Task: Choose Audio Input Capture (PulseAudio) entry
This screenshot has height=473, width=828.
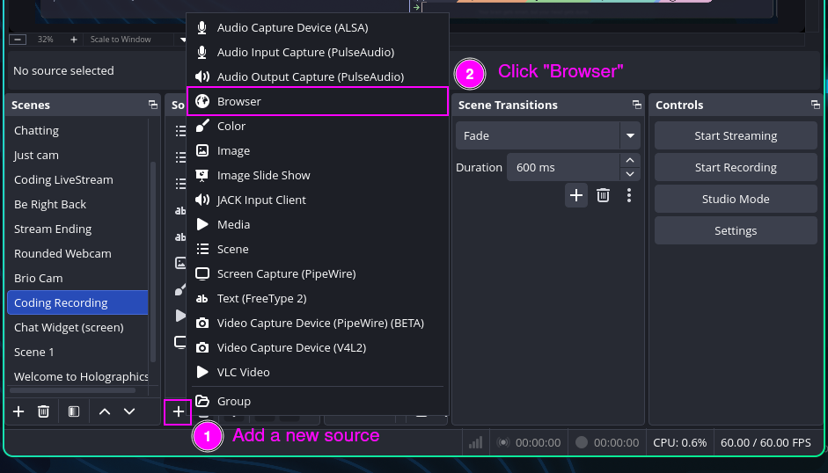Action: point(318,52)
